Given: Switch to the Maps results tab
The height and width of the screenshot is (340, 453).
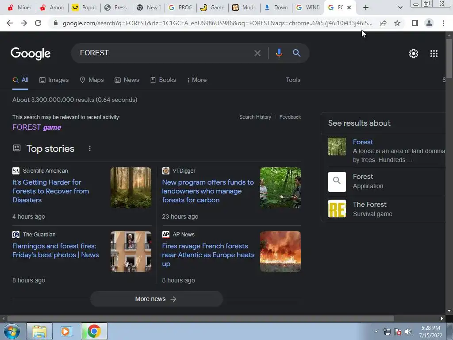Looking at the screenshot, I should point(92,80).
